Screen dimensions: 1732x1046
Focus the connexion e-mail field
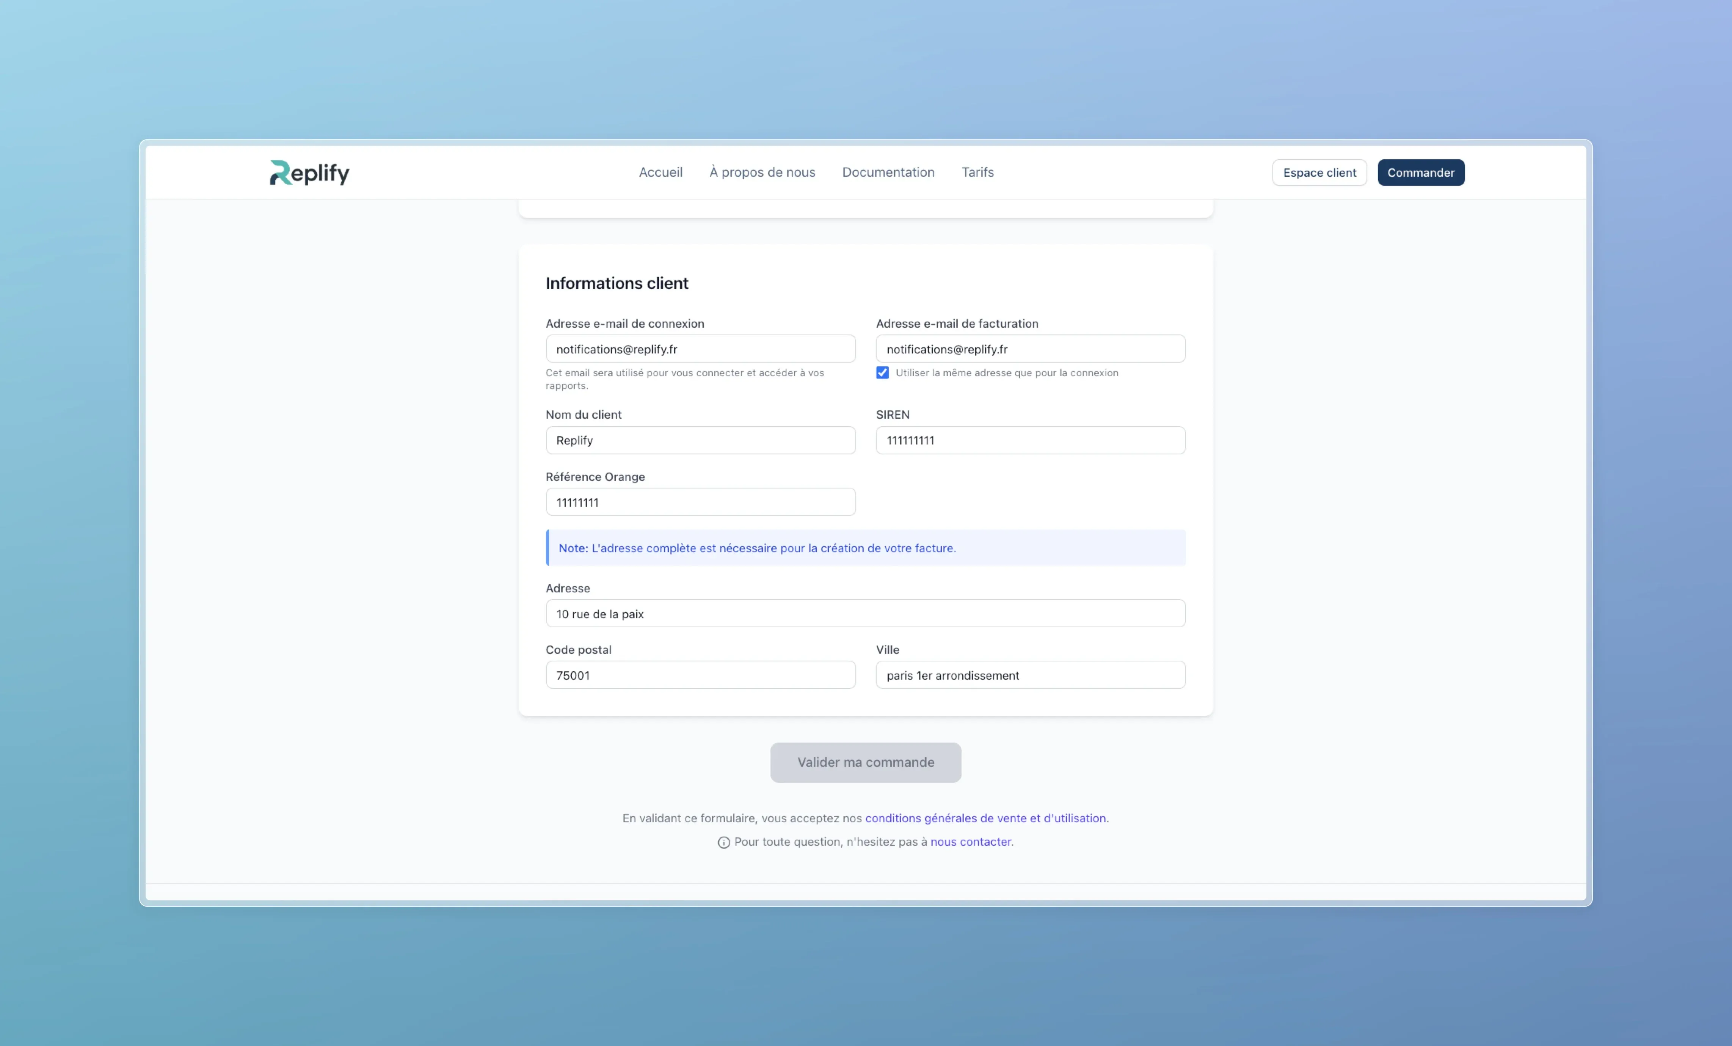click(x=700, y=349)
